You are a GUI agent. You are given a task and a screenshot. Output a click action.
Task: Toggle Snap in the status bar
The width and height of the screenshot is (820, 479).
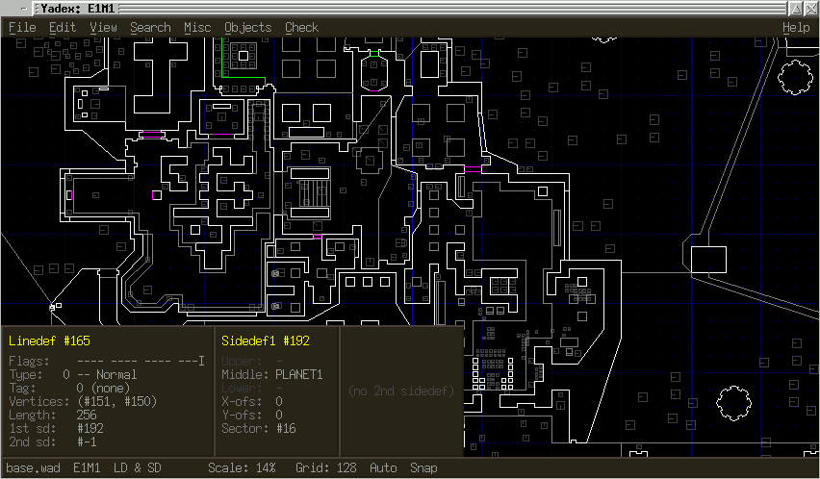pyautogui.click(x=423, y=468)
